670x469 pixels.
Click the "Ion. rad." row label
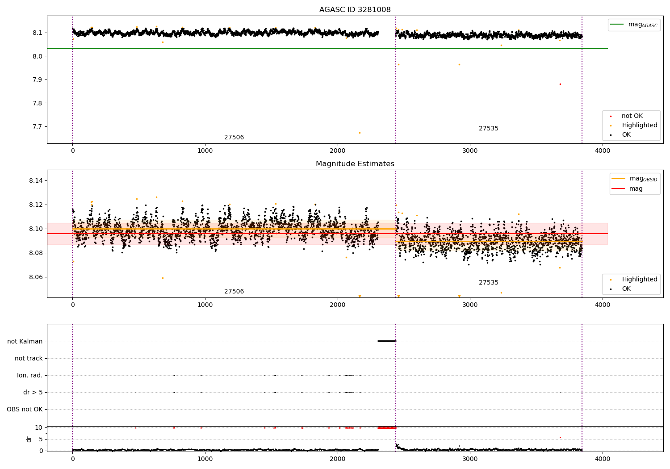[30, 376]
